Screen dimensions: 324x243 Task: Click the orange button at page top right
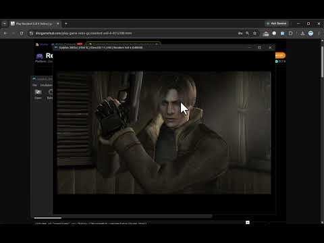(280, 55)
